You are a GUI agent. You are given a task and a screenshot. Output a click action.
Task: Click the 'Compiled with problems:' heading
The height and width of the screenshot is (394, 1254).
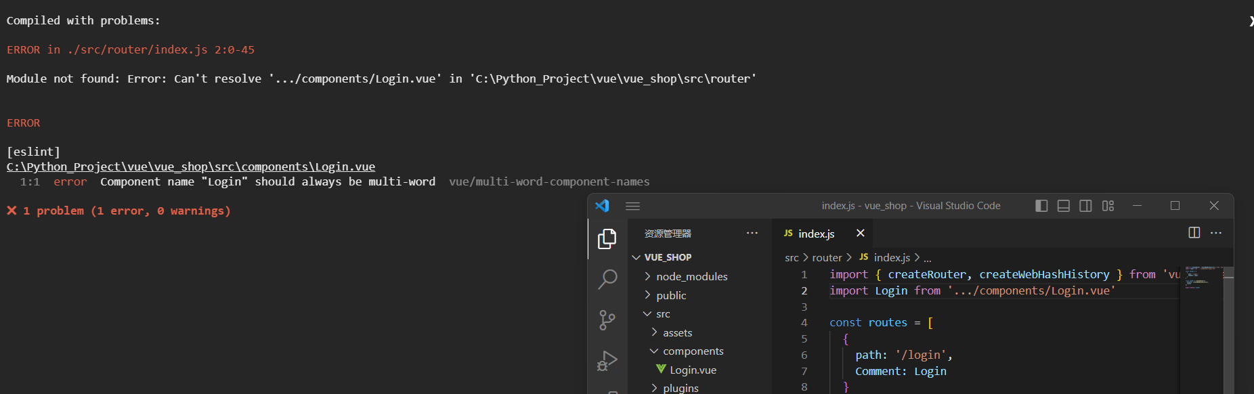[x=83, y=20]
